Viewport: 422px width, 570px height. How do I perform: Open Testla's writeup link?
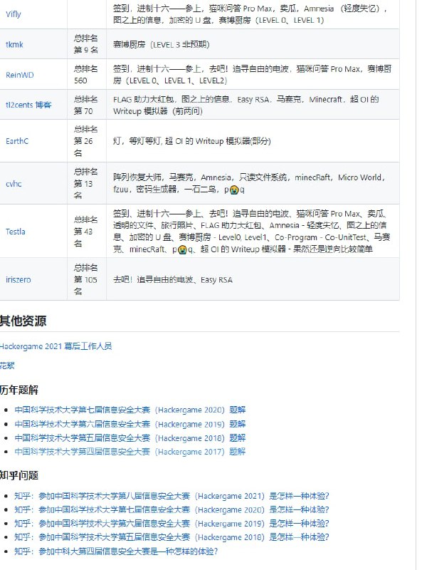15,231
